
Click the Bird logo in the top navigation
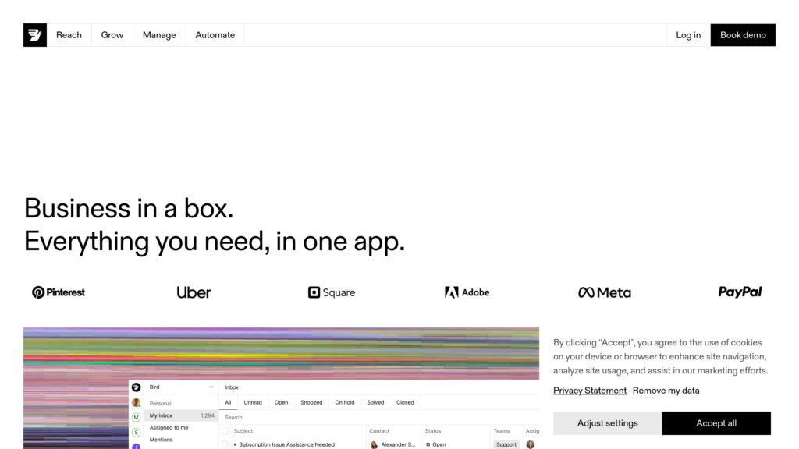[x=35, y=35]
